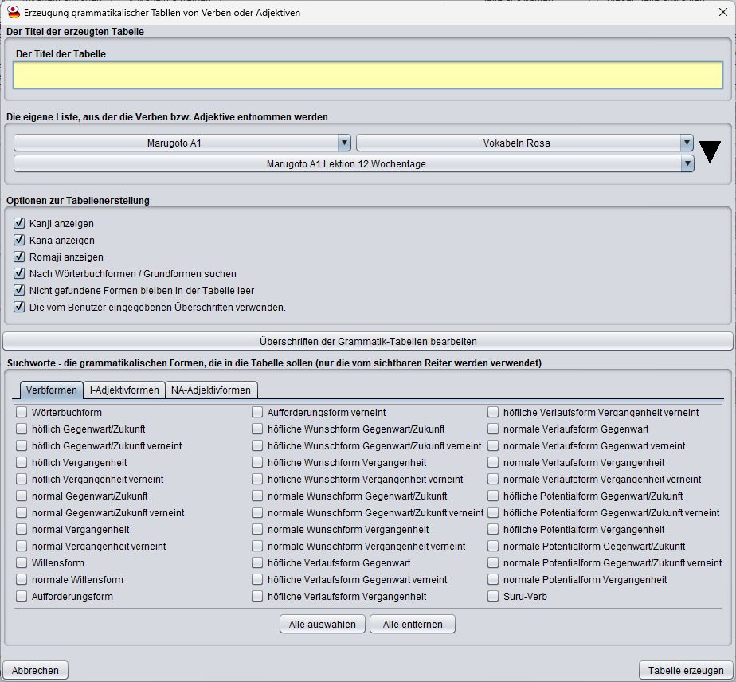736x682 pixels.
Task: Close the dialog with the X button
Action: point(722,12)
